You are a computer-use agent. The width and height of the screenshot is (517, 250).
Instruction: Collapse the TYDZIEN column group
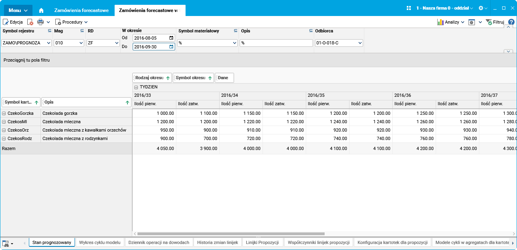click(136, 87)
